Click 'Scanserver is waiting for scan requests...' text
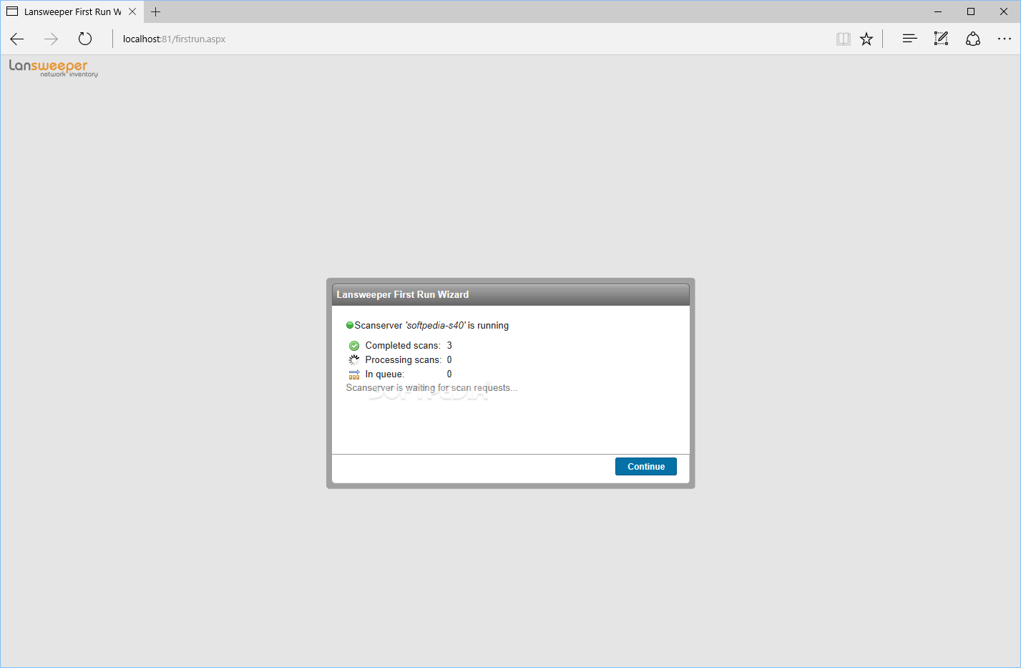Screen dimensions: 1021x668 click(x=431, y=388)
